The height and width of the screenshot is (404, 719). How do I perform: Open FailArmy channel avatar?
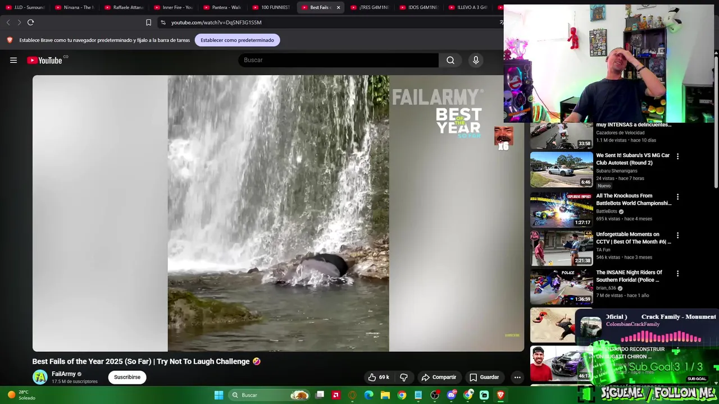[40, 377]
